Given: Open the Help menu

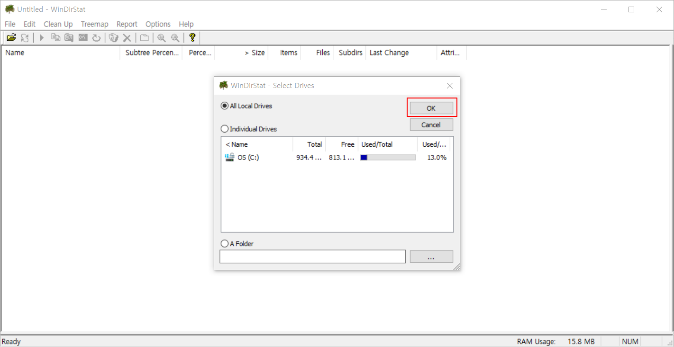Looking at the screenshot, I should 186,24.
